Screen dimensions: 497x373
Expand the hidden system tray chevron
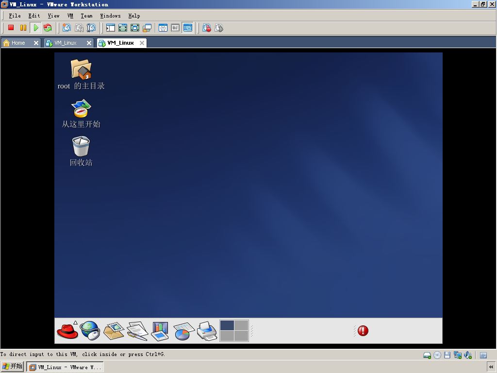click(491, 367)
